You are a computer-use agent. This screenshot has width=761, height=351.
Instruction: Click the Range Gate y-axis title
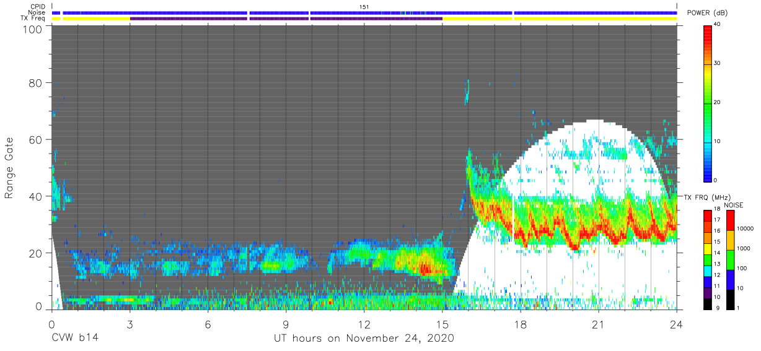(x=9, y=168)
